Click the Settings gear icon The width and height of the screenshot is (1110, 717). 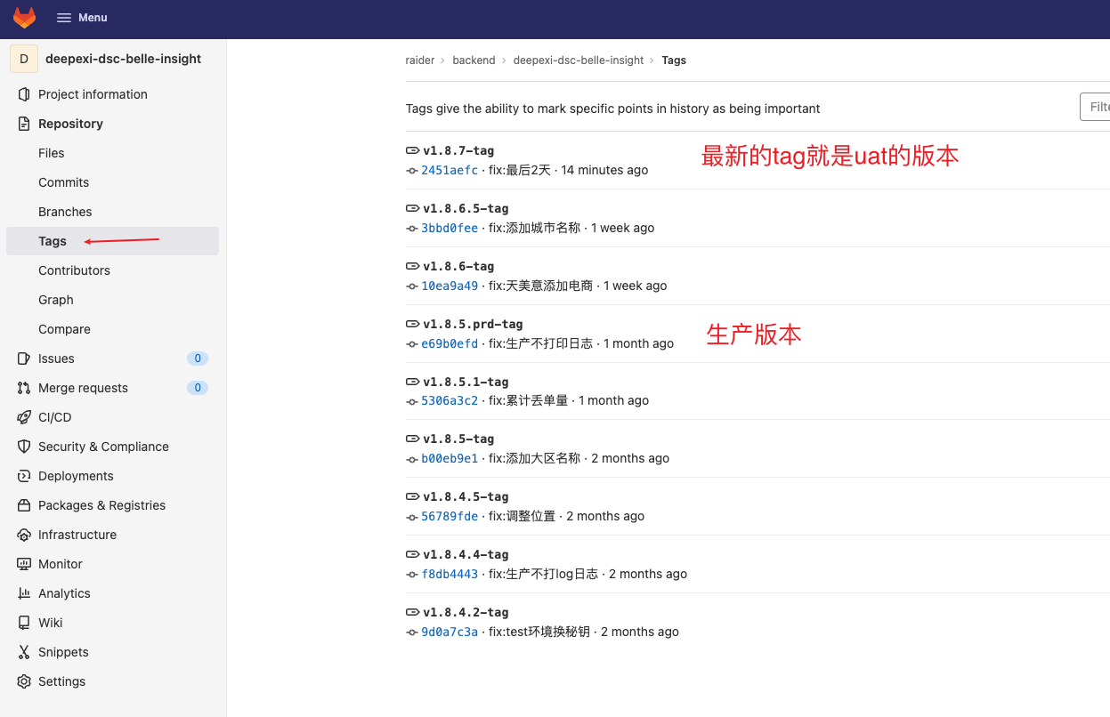point(24,681)
